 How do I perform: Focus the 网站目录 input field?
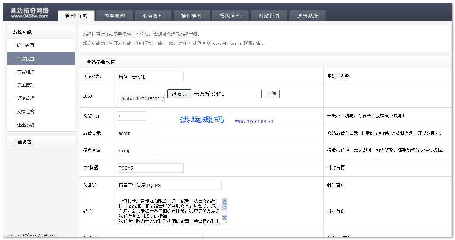pos(132,116)
